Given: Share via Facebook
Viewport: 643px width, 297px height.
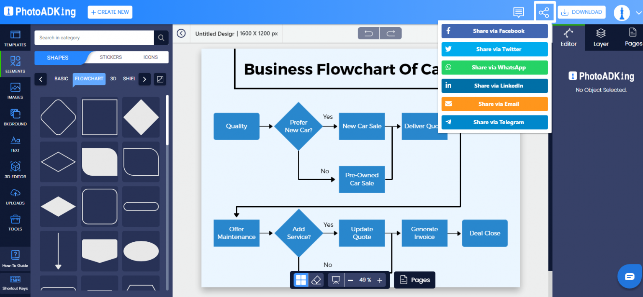Looking at the screenshot, I should point(494,31).
